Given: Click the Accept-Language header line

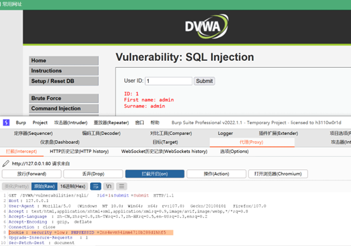Looking at the screenshot, I should click(x=108, y=217).
